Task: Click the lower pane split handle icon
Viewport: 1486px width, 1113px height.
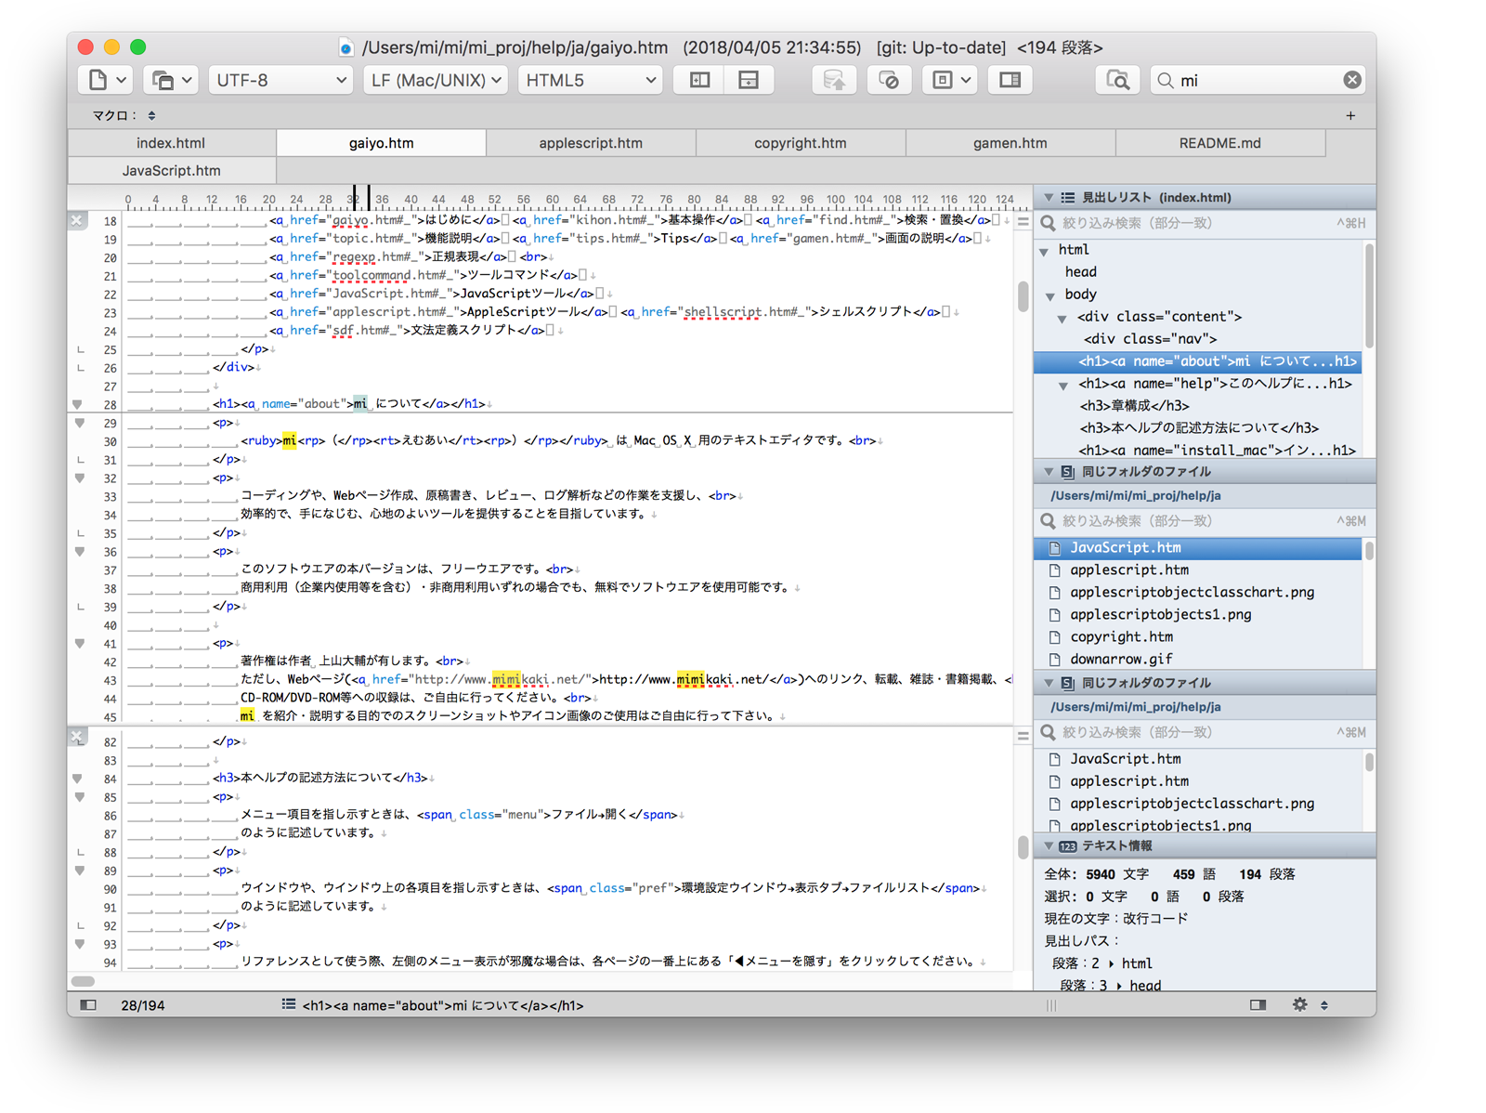Action: point(1023,736)
